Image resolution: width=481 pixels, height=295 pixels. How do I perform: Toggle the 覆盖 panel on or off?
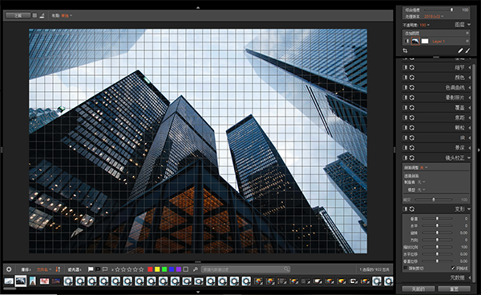tap(405, 108)
